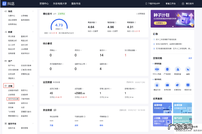Open 授权管理 in the sidebar
Screen dimensions: 202x134
(x=24, y=128)
